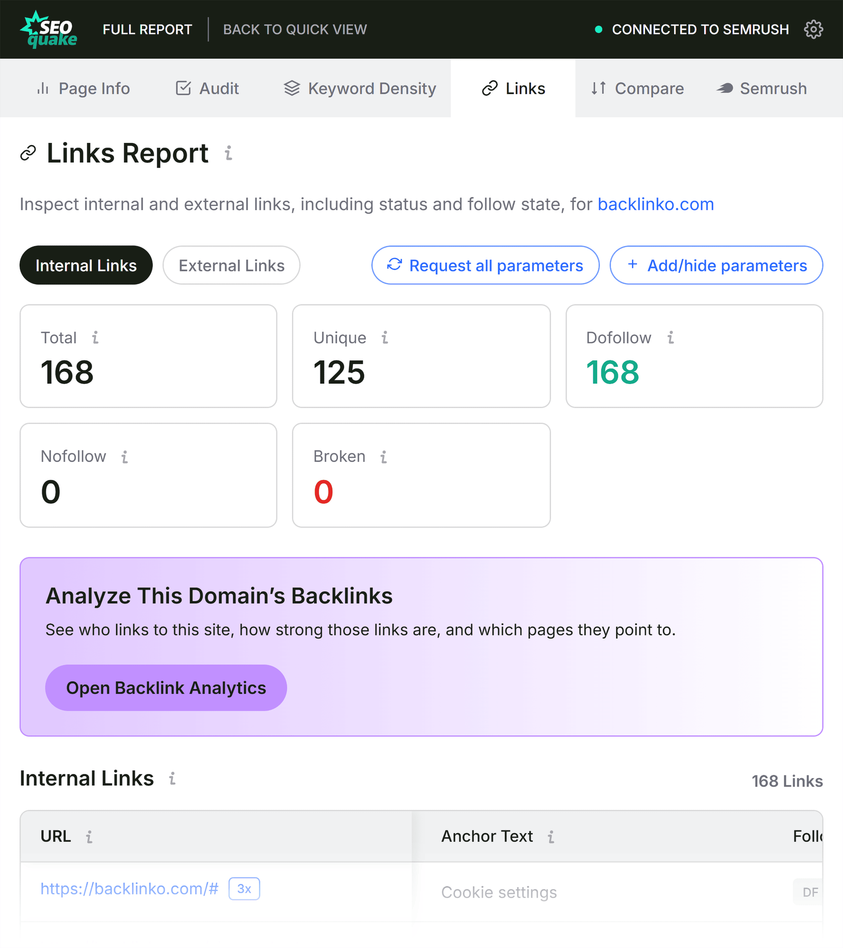Open the Semrush tab
843x948 pixels.
(761, 88)
